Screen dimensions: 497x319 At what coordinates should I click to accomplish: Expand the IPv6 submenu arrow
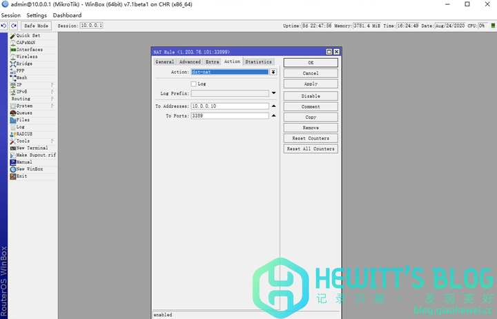click(52, 92)
